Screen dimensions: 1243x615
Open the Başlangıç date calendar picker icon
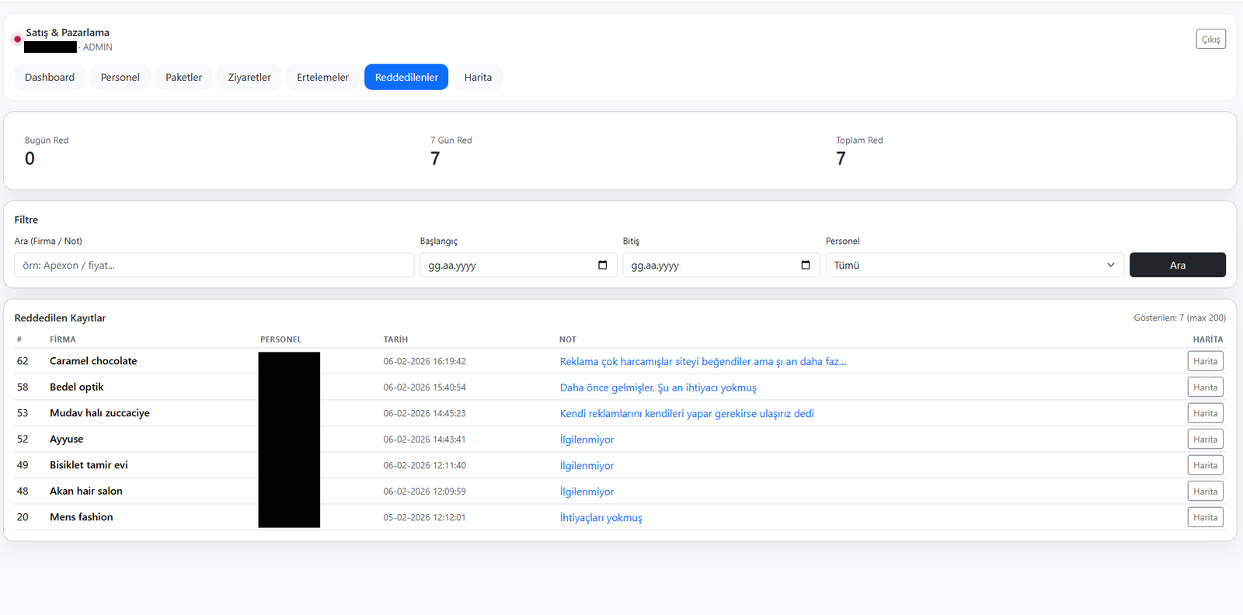pyautogui.click(x=602, y=265)
